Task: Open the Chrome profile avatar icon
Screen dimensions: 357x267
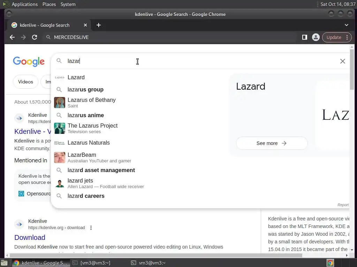Action: tap(316, 37)
